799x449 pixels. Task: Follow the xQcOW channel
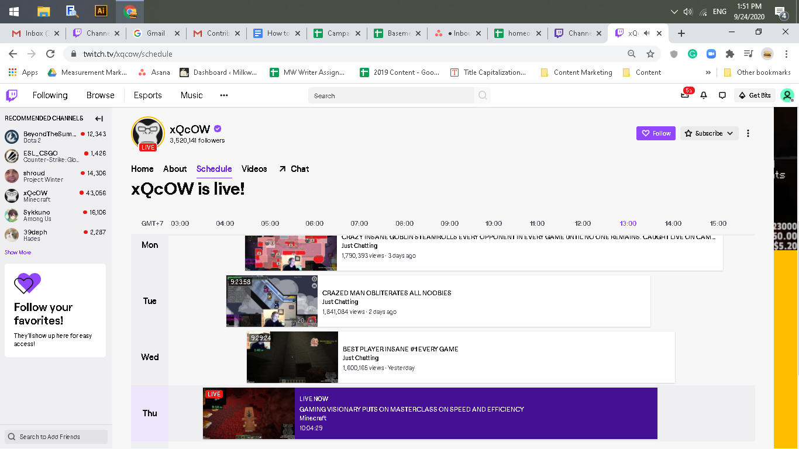[656, 133]
